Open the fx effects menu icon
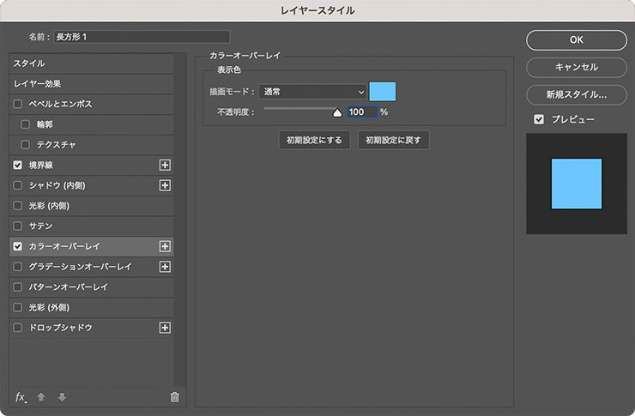This screenshot has width=635, height=416. (21, 397)
